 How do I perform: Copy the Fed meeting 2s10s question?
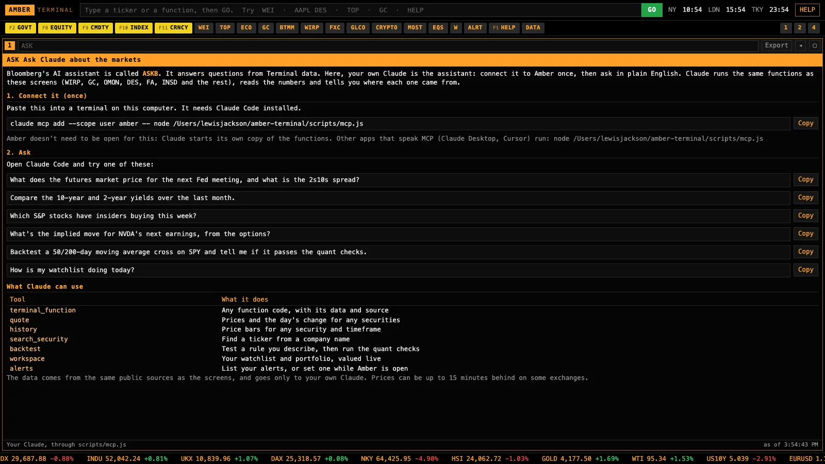[805, 179]
